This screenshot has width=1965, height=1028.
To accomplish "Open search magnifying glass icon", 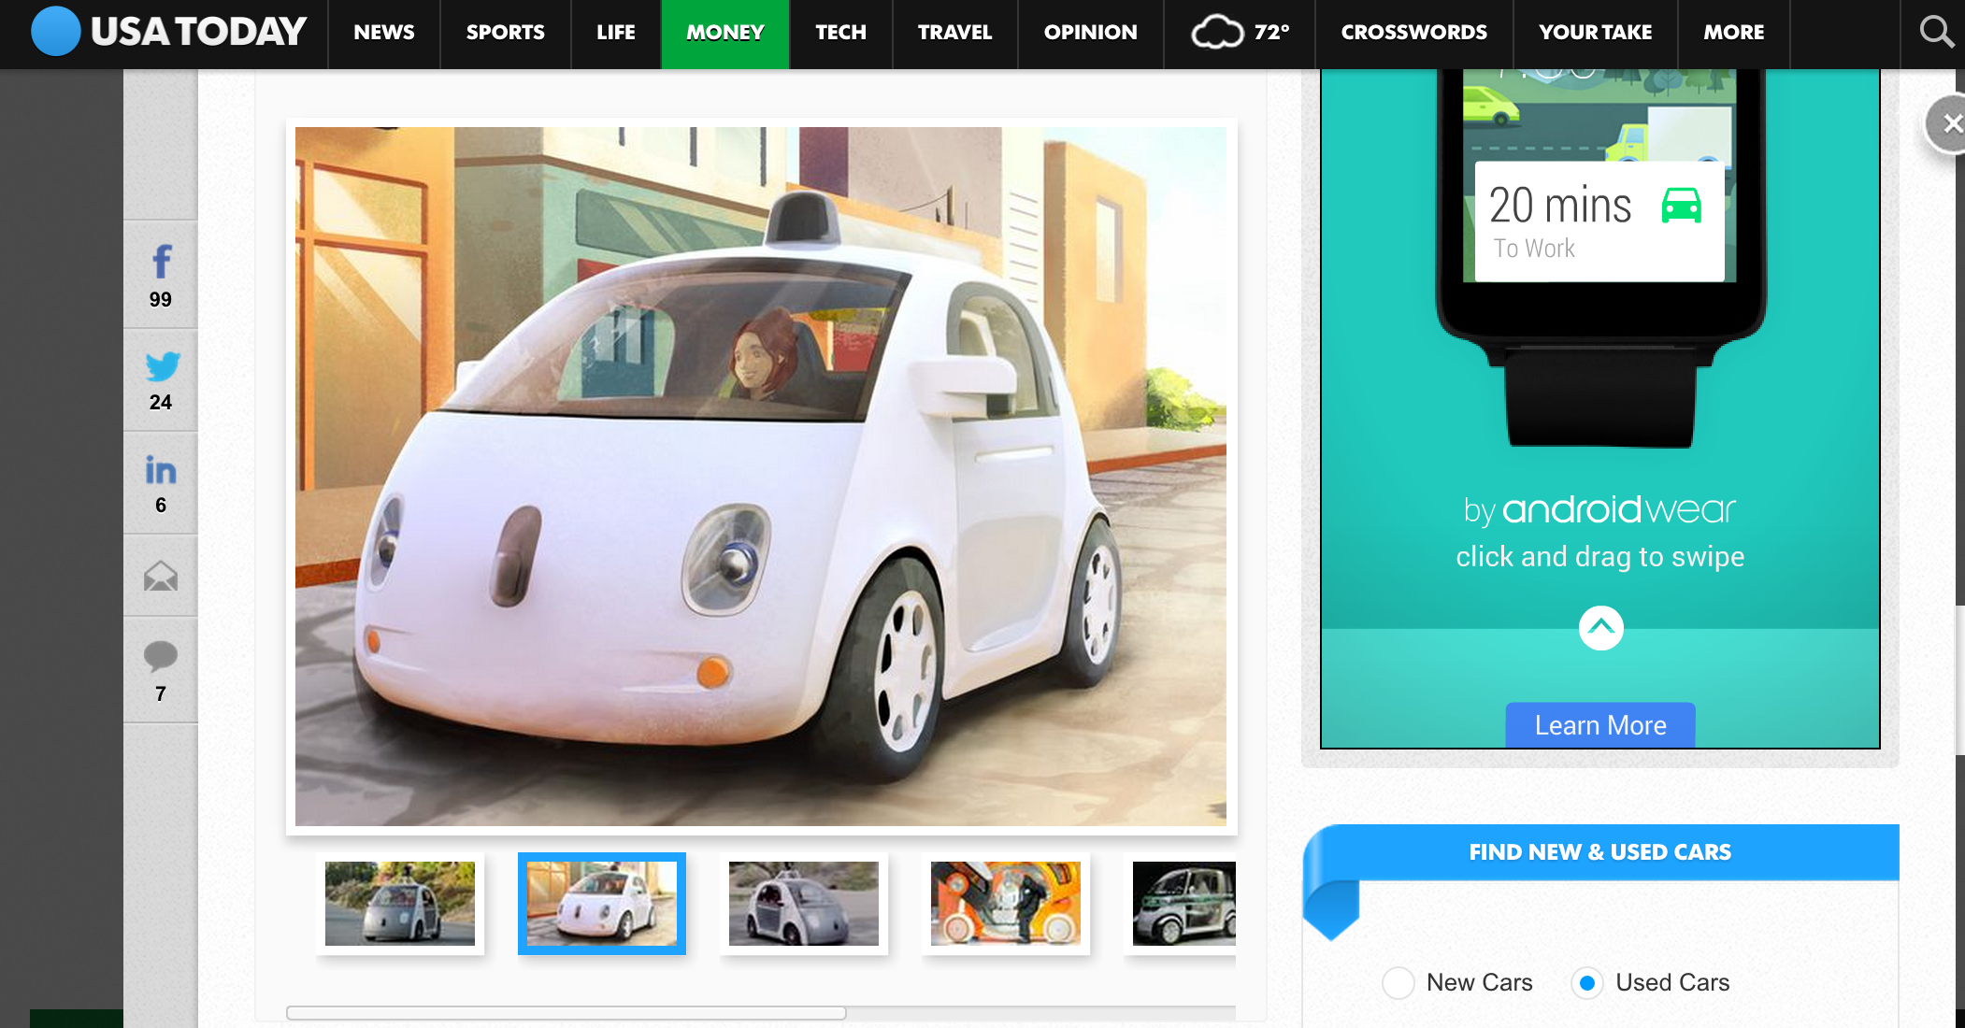I will 1935,33.
